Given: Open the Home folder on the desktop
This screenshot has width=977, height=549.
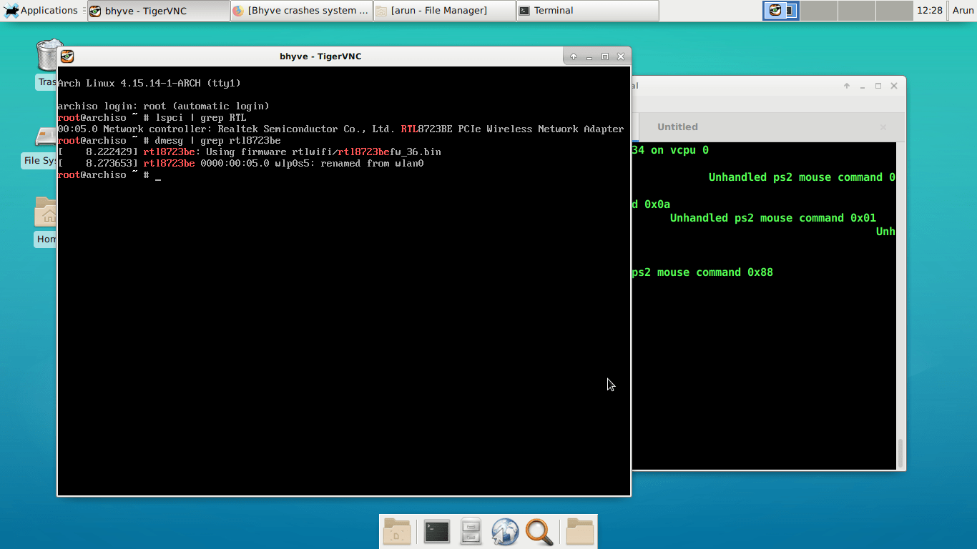Looking at the screenshot, I should 44,214.
